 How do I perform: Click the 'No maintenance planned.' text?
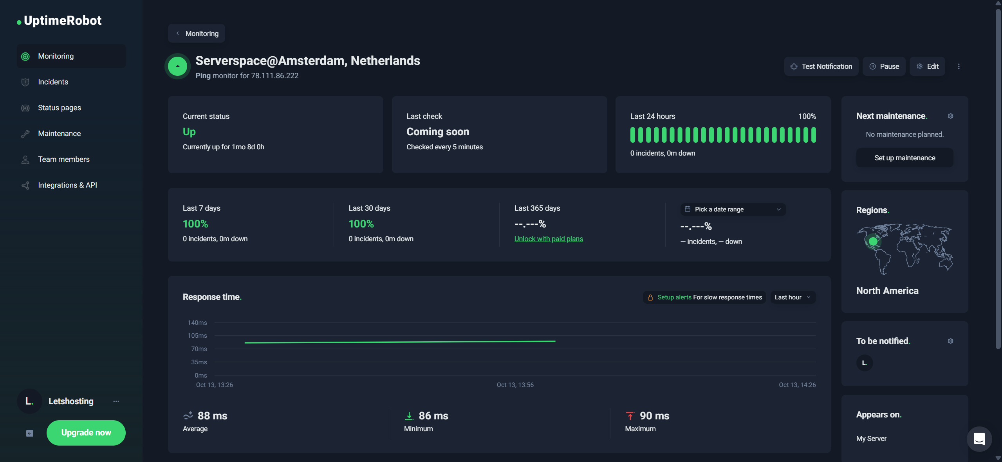tap(905, 134)
